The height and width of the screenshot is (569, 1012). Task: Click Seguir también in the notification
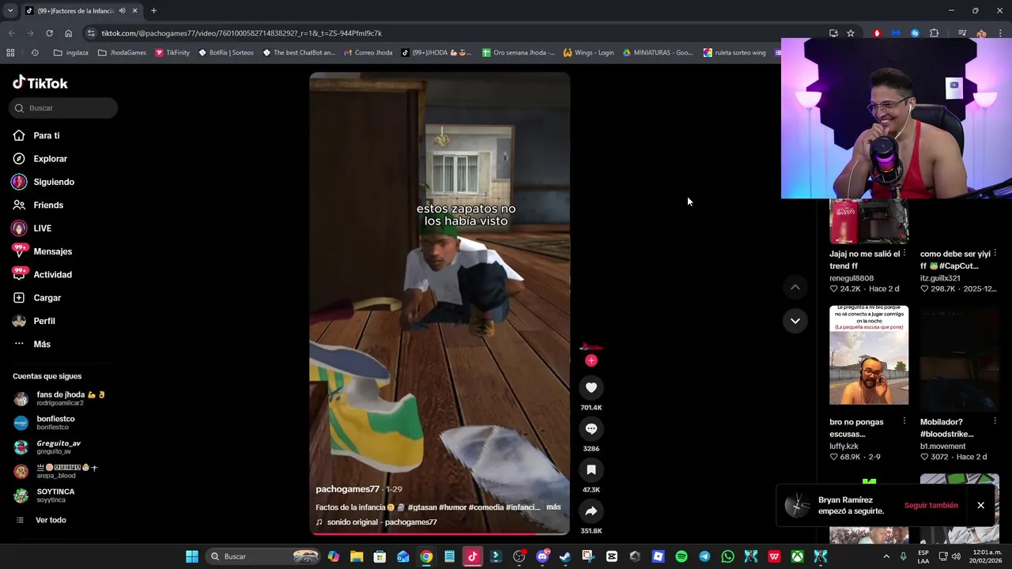pos(931,506)
